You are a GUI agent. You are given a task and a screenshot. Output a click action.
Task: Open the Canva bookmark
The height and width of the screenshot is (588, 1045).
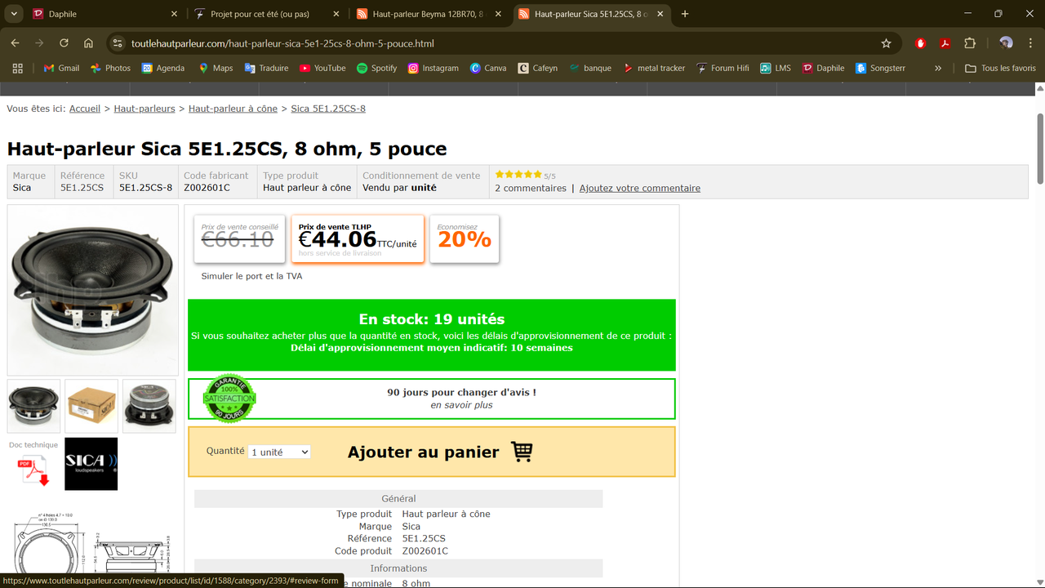click(x=488, y=68)
